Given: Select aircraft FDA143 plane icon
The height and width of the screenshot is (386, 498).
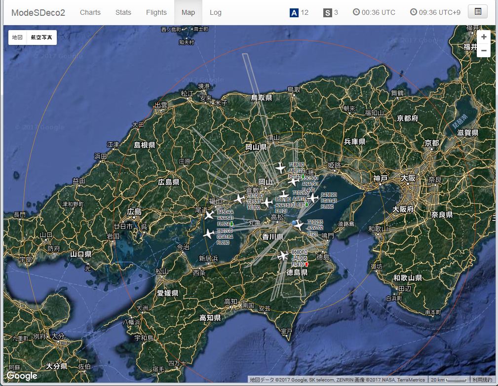Looking at the screenshot, I should click(x=313, y=197).
